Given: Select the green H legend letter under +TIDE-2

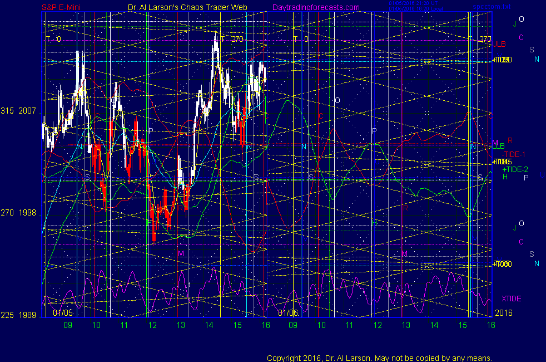Looking at the screenshot, I should 505,177.
